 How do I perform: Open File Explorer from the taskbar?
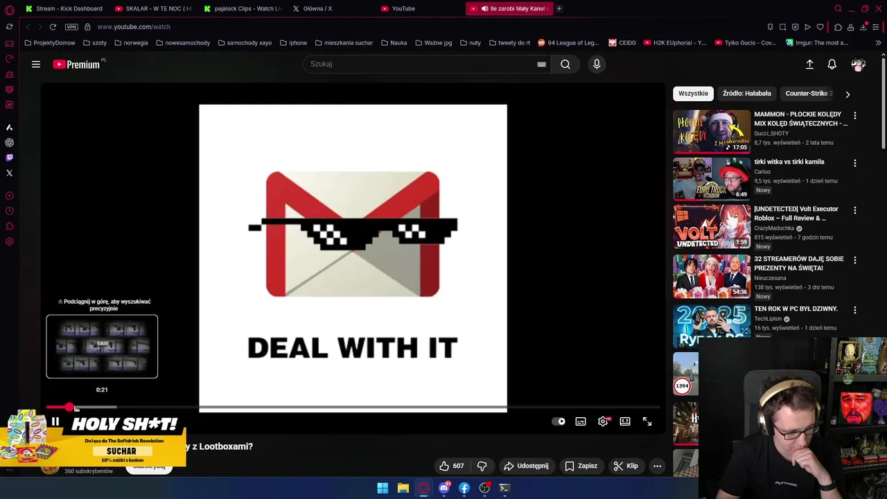pos(403,488)
